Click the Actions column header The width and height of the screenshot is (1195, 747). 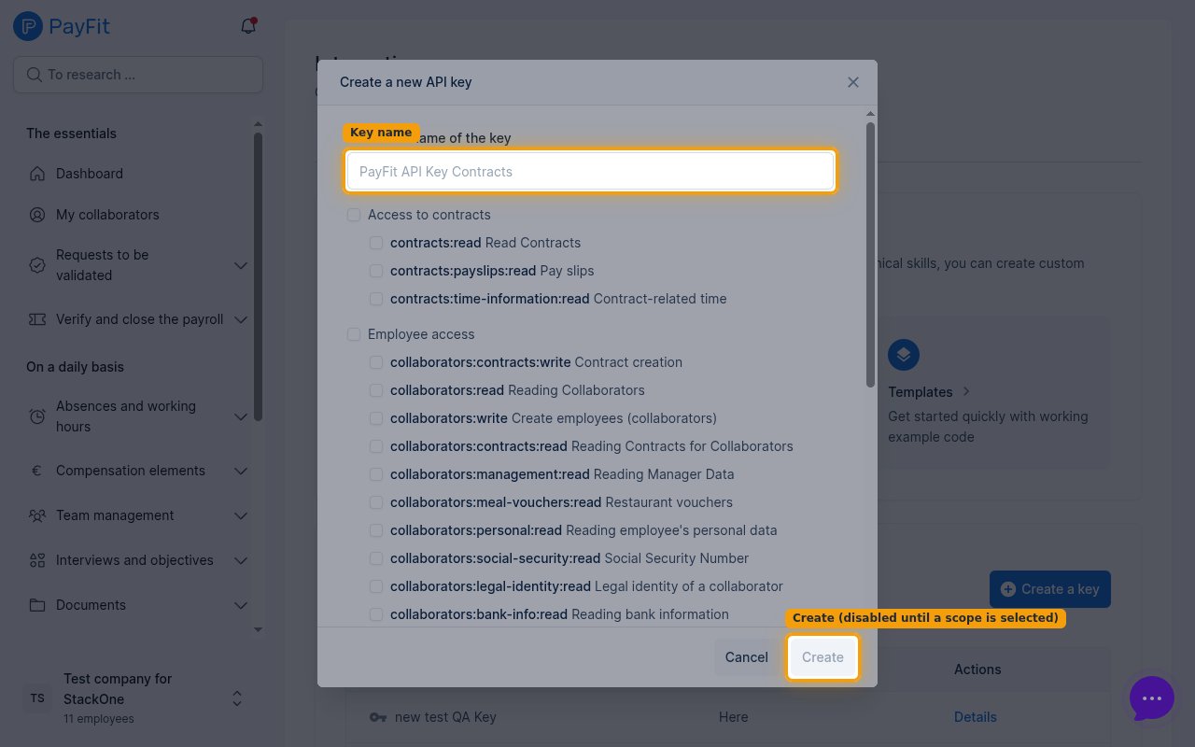click(x=977, y=669)
